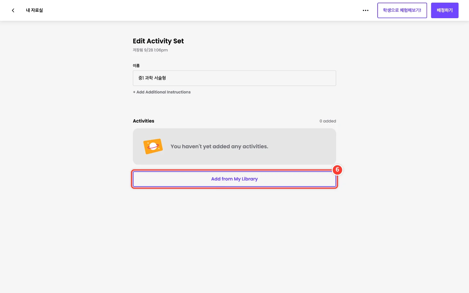This screenshot has width=469, height=293.
Task: Click + Add Additional Instructions
Action: 162,92
